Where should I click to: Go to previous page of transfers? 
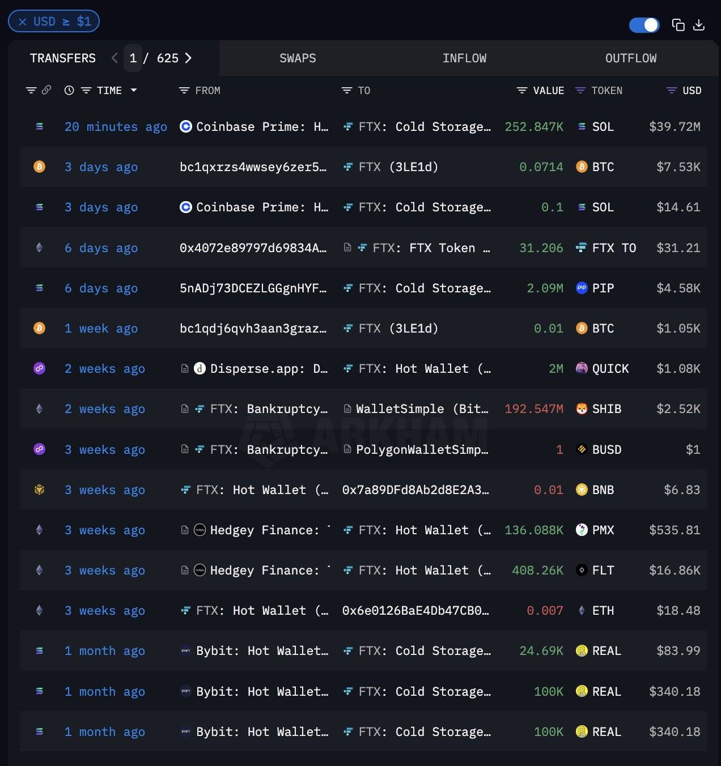[115, 58]
